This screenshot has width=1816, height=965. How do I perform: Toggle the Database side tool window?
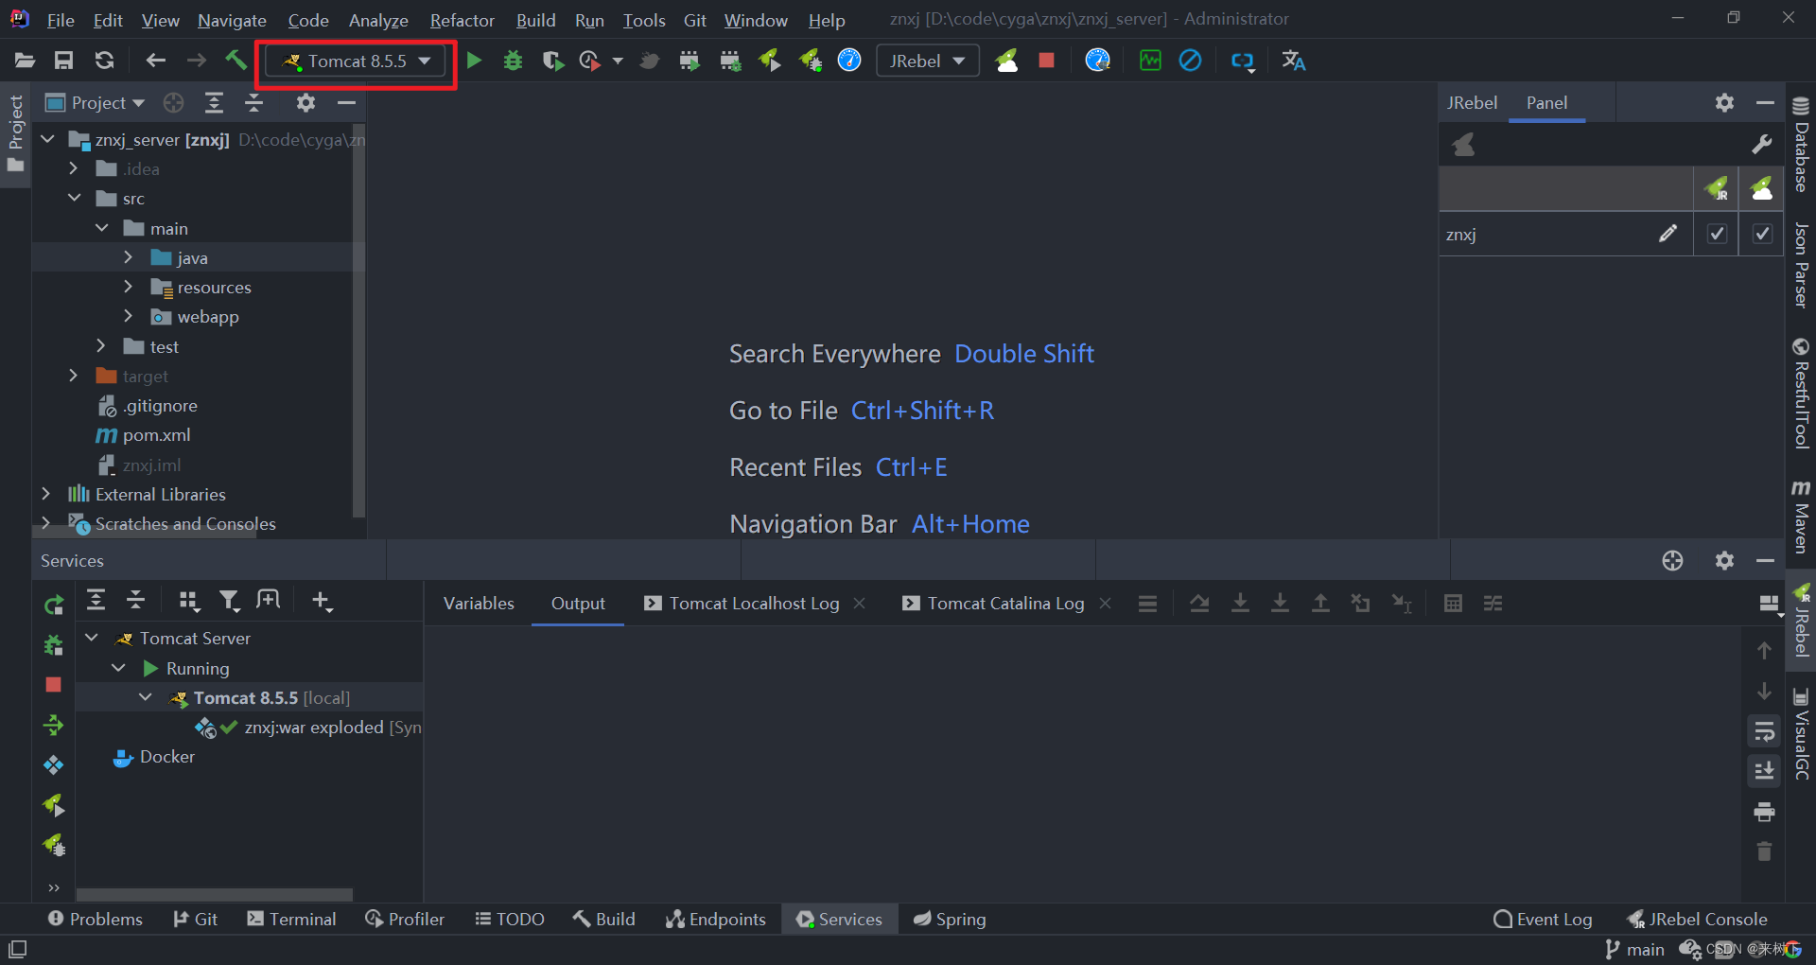1801,144
